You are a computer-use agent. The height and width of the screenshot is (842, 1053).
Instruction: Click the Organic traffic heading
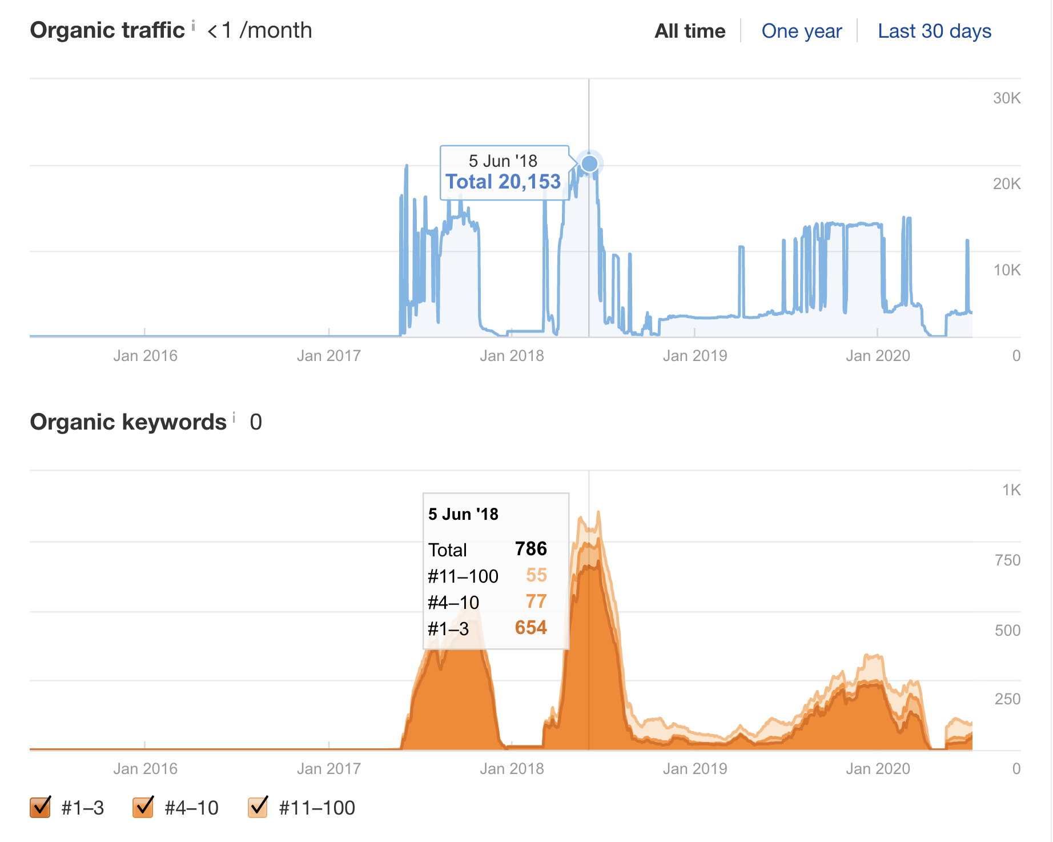coord(107,30)
